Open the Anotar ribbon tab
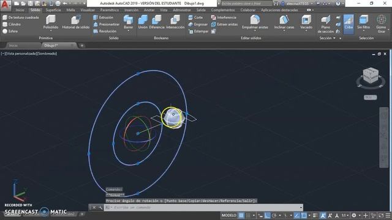 pyautogui.click(x=149, y=10)
